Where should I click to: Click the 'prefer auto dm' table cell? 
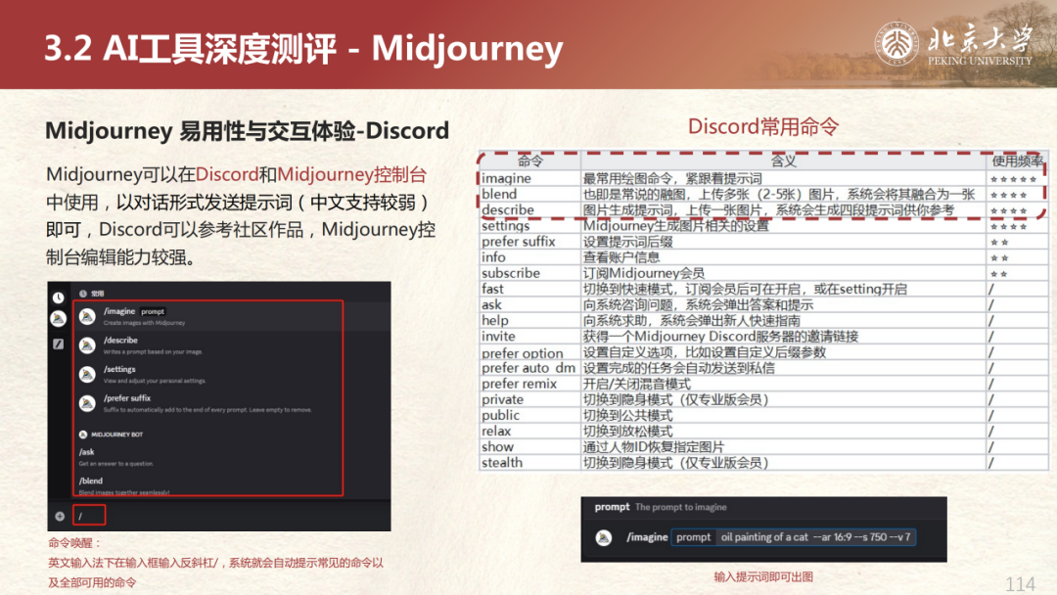[528, 368]
